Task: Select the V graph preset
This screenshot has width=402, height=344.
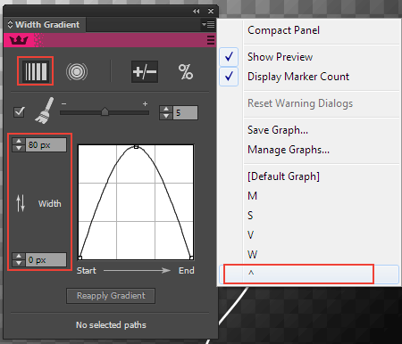Action: coord(308,235)
